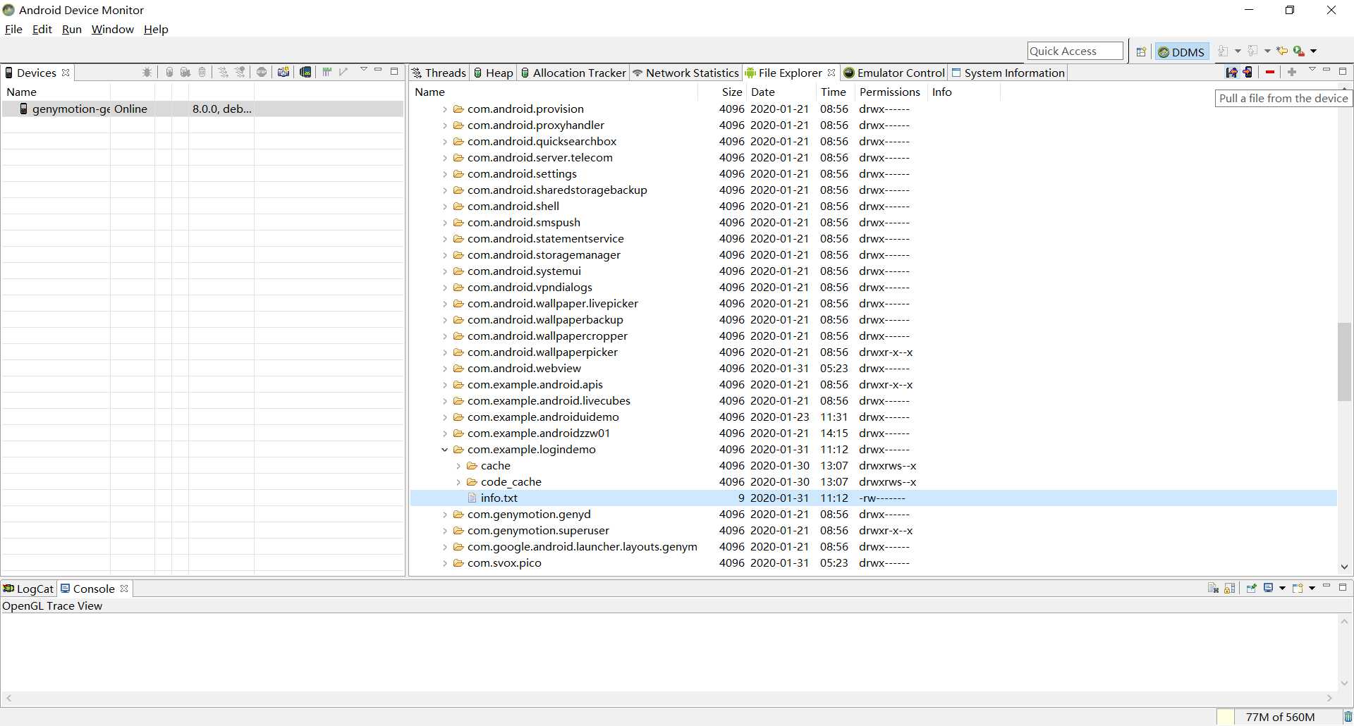Viewport: 1354px width, 726px height.
Task: Click the heap status garbage collector icon
Action: pos(1348,717)
